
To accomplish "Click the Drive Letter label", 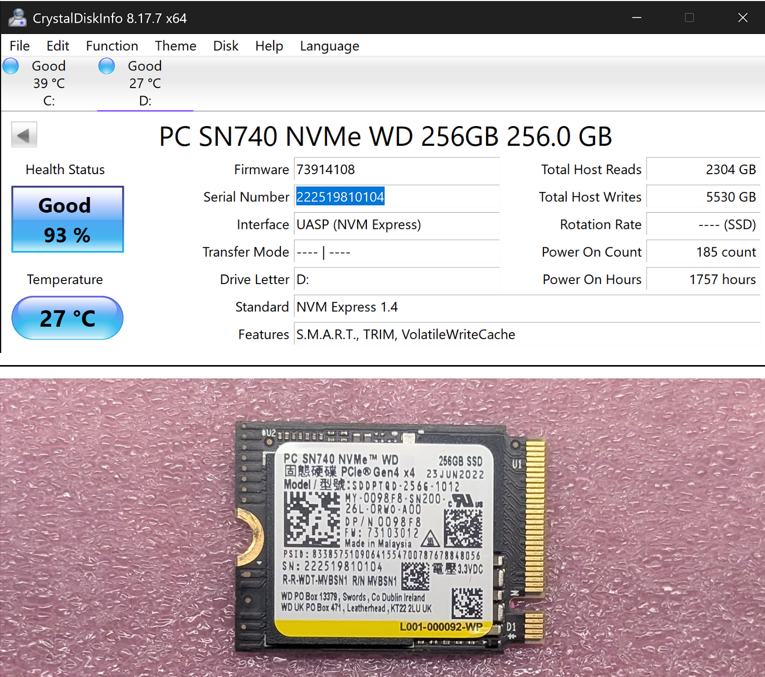I will 254,280.
